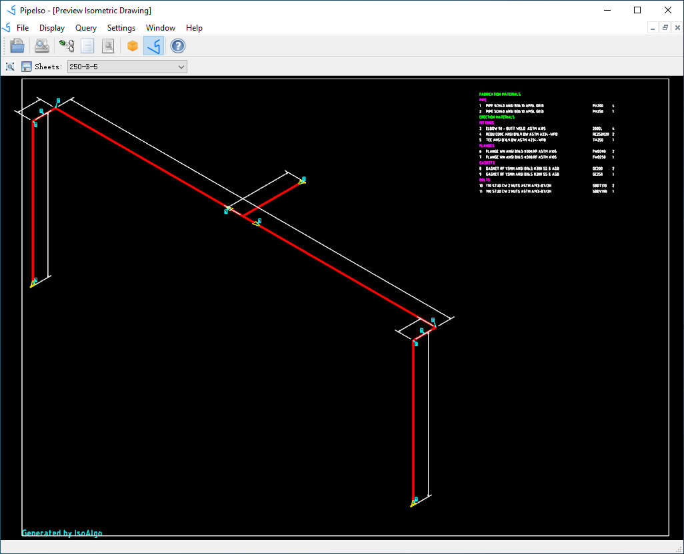Open the Query menu
Image resolution: width=684 pixels, height=554 pixels.
pos(86,28)
